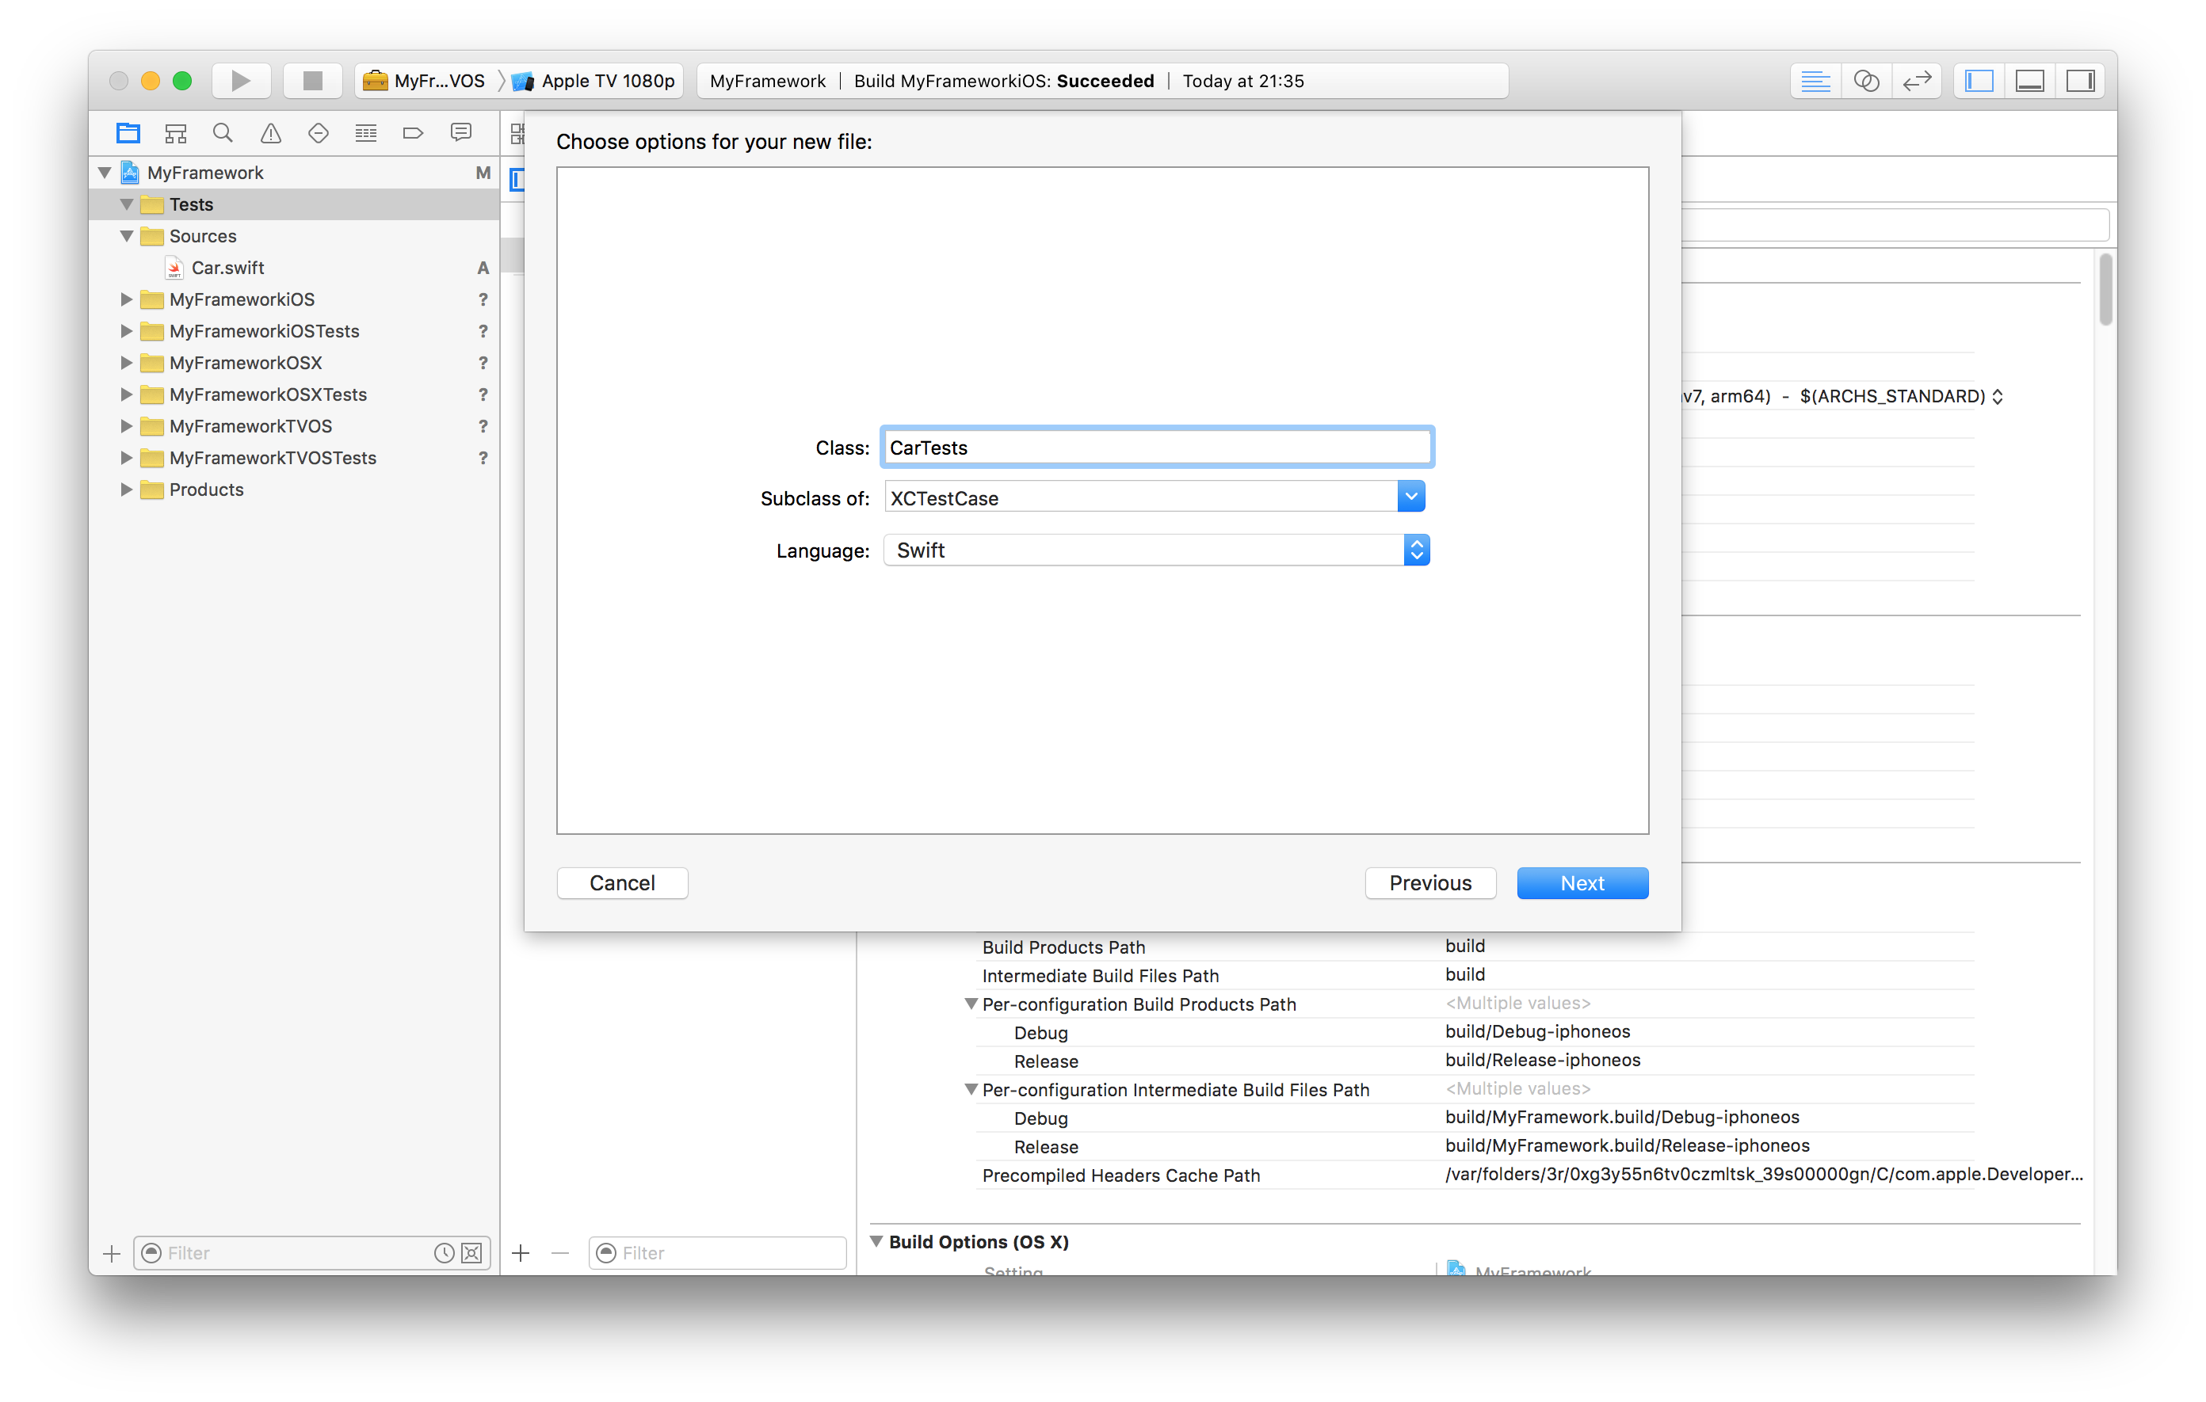Screen dimensions: 2206x1402
Task: Click Next to proceed with CarTests file
Action: click(1582, 881)
